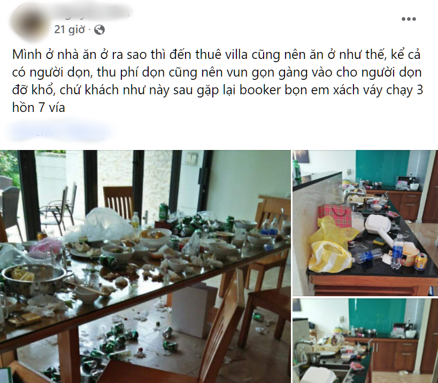This screenshot has width=438, height=383.
Task: Click the word "booker" in the caption
Action: [x=260, y=90]
